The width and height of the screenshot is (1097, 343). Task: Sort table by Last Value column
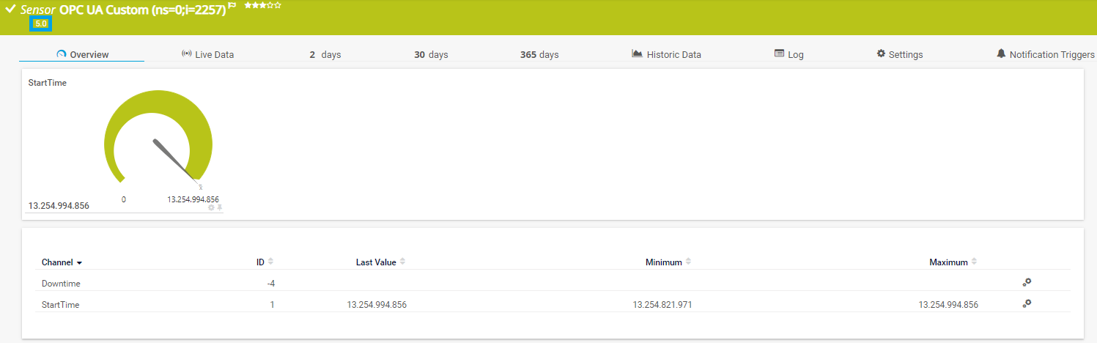point(402,262)
